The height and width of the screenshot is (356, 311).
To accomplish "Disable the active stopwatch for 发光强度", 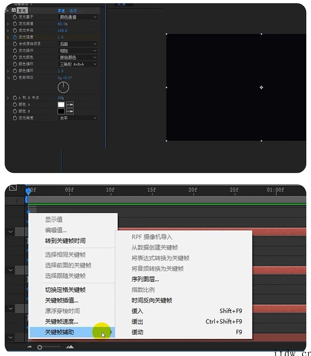I will click(x=15, y=37).
